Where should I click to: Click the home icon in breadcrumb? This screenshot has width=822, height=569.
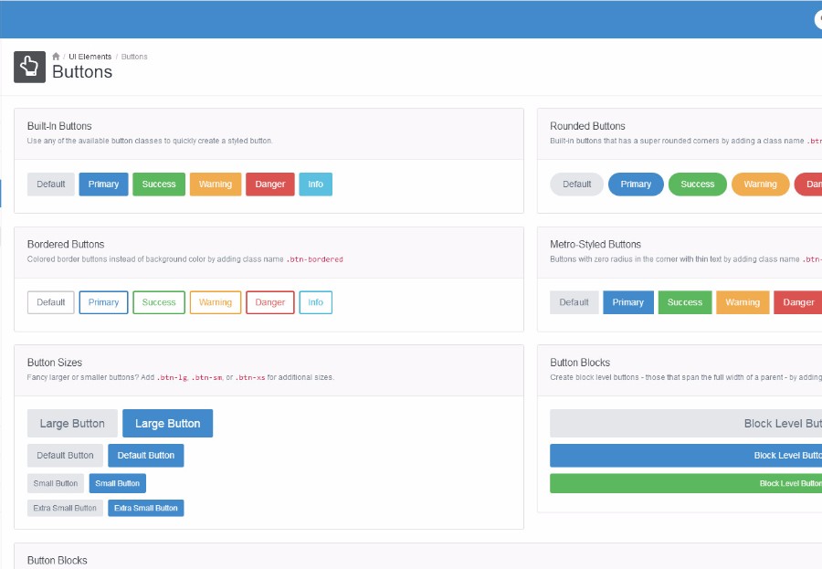point(56,57)
